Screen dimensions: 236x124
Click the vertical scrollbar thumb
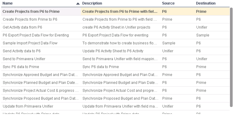point(231,58)
